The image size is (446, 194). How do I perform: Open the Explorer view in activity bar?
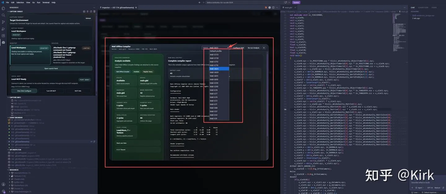pos(3,8)
